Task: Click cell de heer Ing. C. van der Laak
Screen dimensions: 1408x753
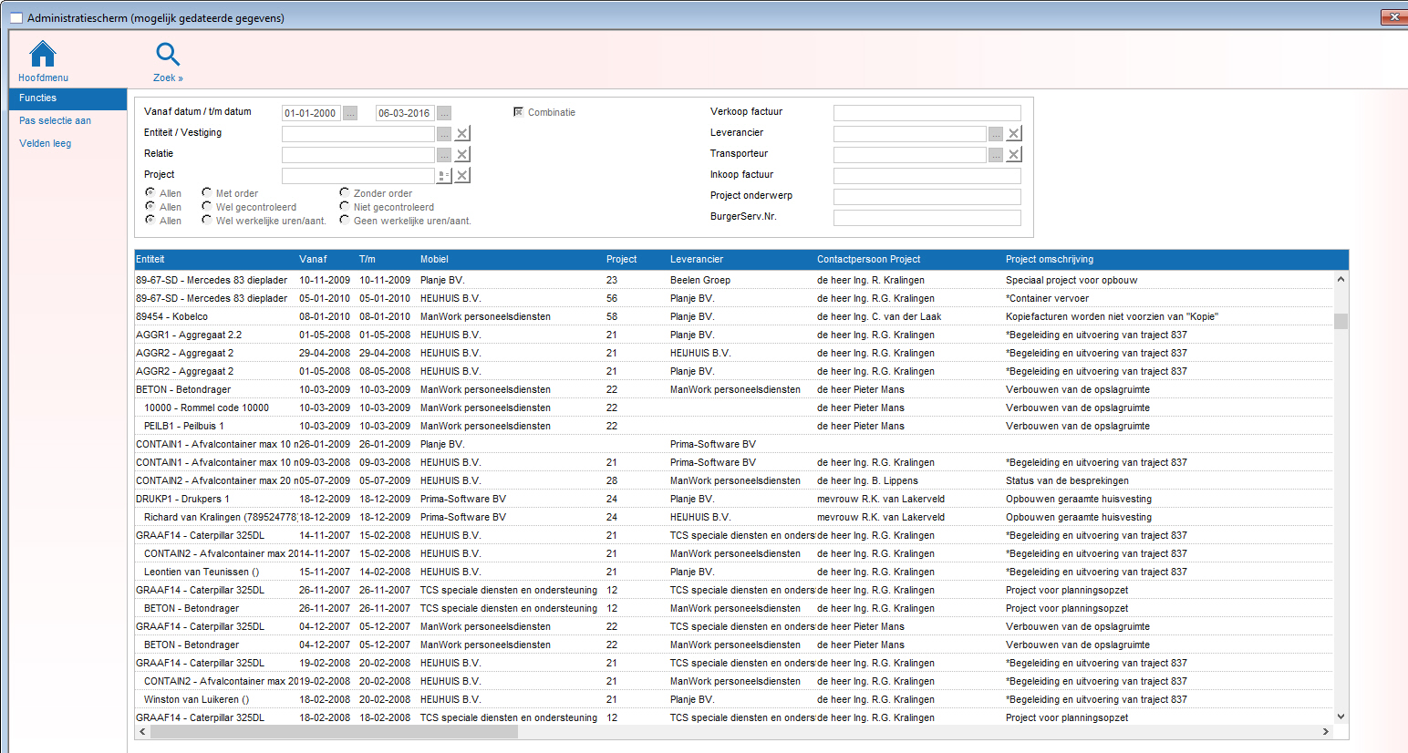Action: pos(879,316)
